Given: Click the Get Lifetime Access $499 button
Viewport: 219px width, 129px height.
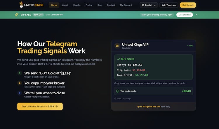Looking at the screenshot, I should click(40, 107).
